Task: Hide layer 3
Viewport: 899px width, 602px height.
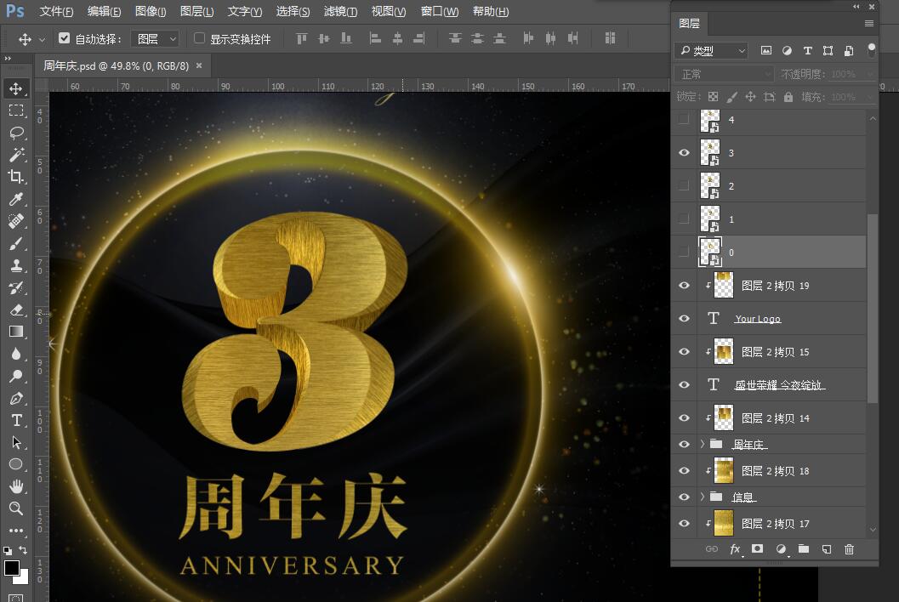Action: 684,152
